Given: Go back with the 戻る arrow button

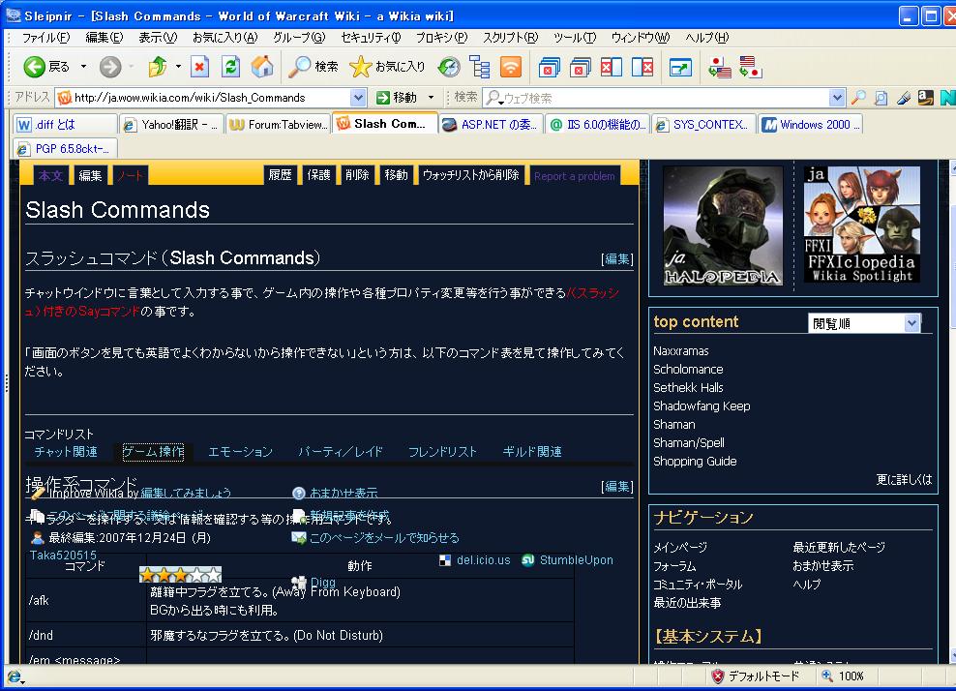Looking at the screenshot, I should click(x=46, y=67).
